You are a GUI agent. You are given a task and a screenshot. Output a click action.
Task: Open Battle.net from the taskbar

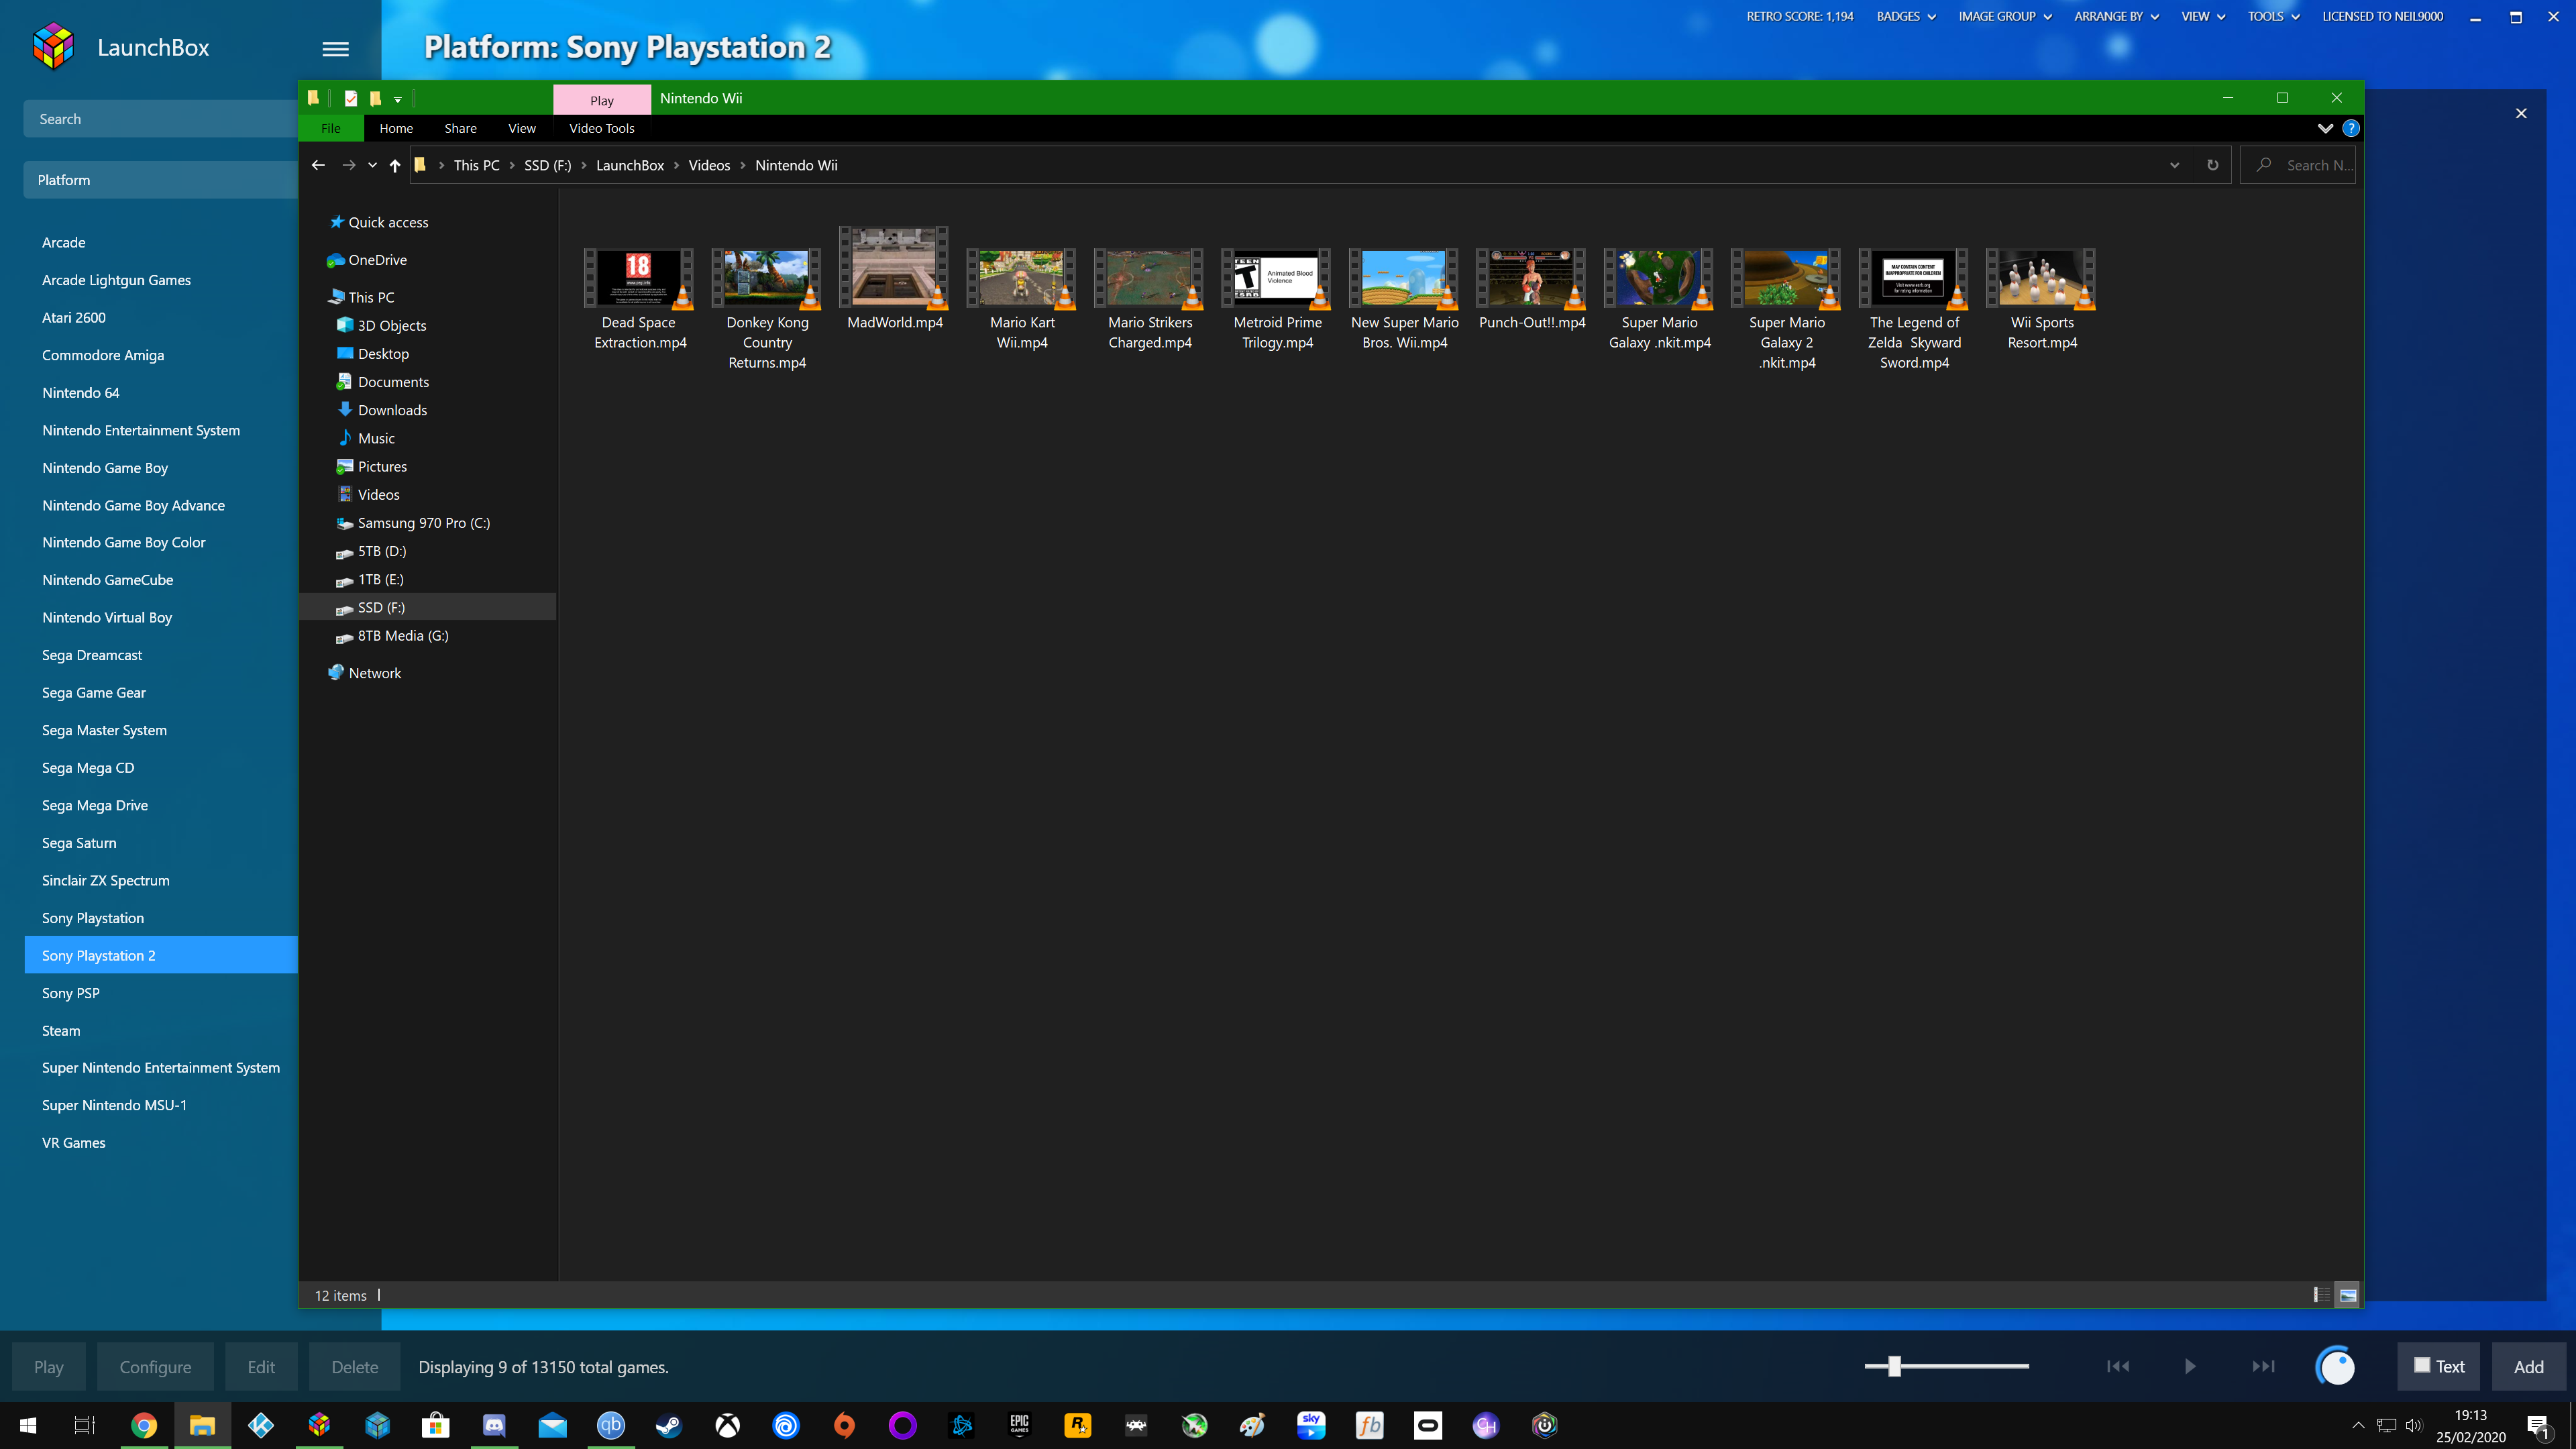click(x=961, y=1425)
